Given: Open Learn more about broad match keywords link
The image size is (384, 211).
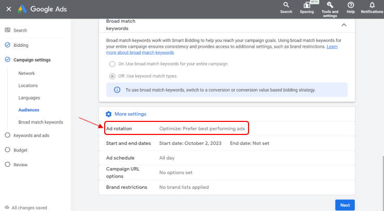Looking at the screenshot, I should coord(140,53).
